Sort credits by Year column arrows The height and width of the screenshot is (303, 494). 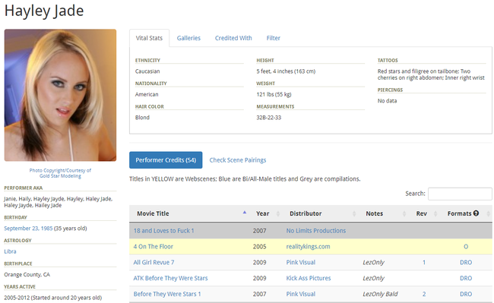278,213
